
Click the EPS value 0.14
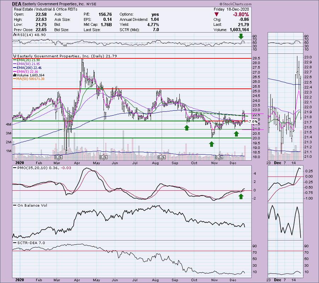107,19
